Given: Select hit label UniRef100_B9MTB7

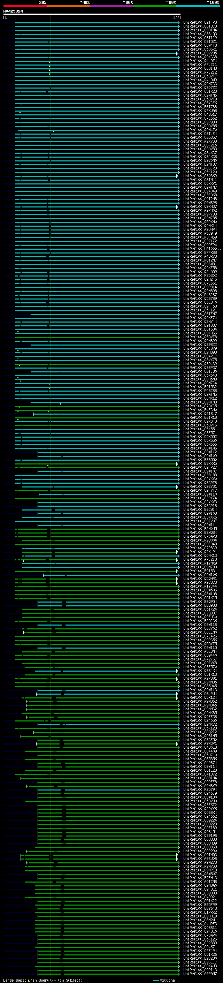Looking at the screenshot, I should pos(200,165).
